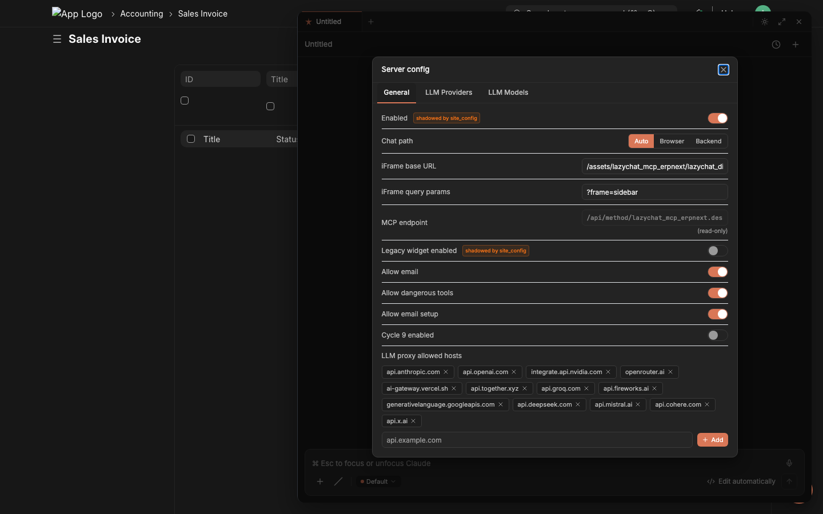Viewport: 823px width, 514px height.
Task: Remove generativelanguage.googleapis.com host chip
Action: coord(501,404)
